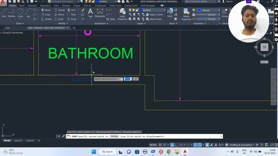This screenshot has width=278, height=156.
Task: Open the Insert block tool
Action: 170,13
